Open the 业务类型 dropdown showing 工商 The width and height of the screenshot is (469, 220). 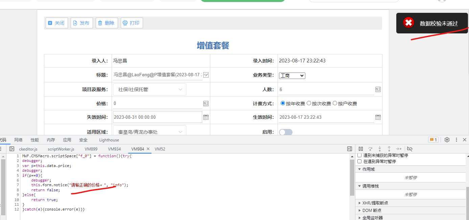pos(292,76)
